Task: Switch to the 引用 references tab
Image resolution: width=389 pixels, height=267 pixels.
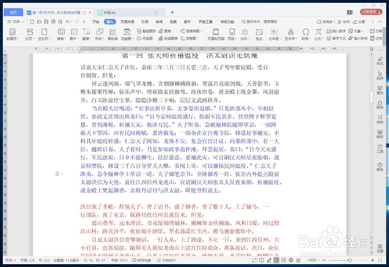Action: click(x=145, y=22)
